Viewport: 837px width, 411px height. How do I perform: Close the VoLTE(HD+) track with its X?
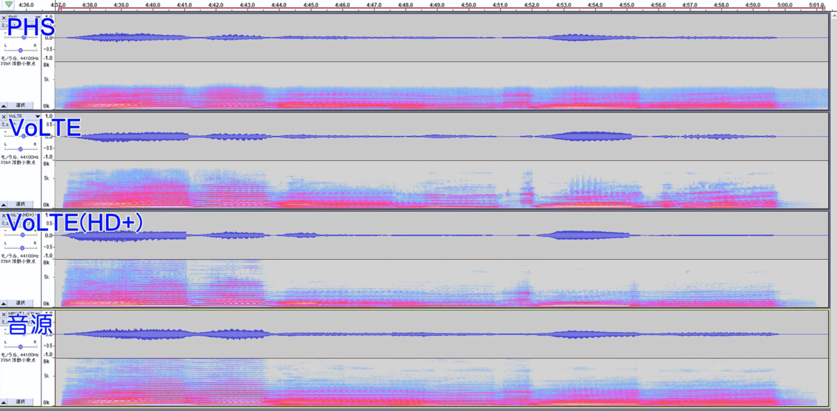[3, 215]
